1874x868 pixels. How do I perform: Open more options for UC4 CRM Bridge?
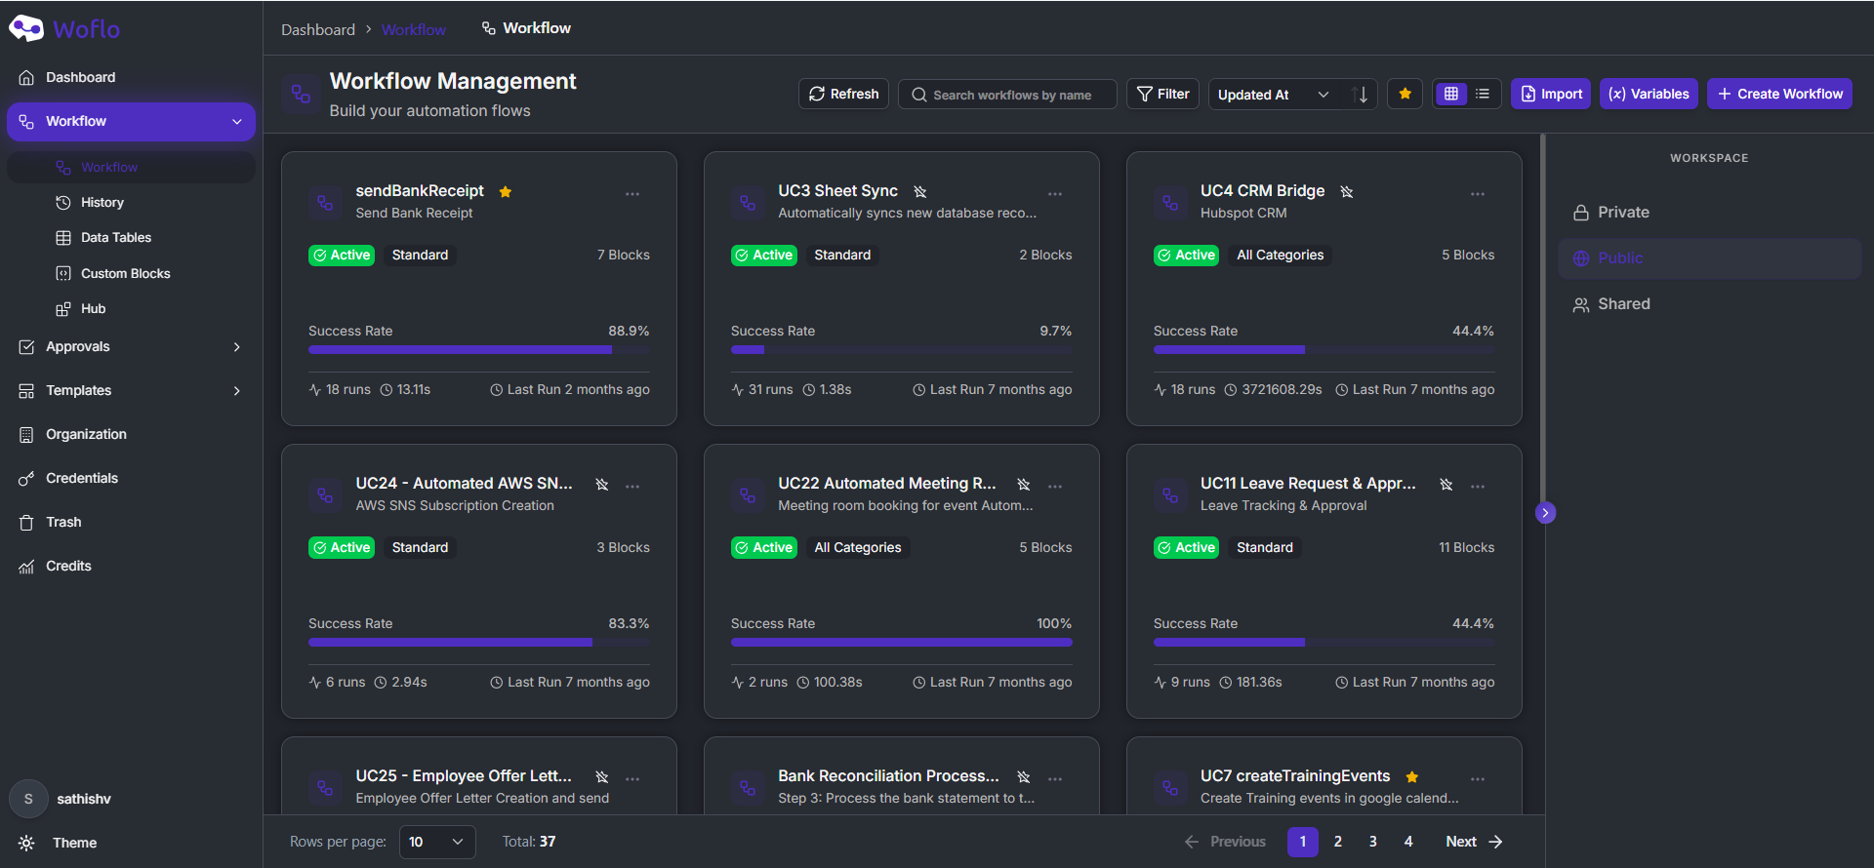(x=1478, y=194)
